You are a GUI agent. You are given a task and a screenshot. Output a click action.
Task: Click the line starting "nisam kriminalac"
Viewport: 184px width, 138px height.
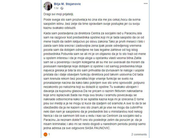coord(95,124)
